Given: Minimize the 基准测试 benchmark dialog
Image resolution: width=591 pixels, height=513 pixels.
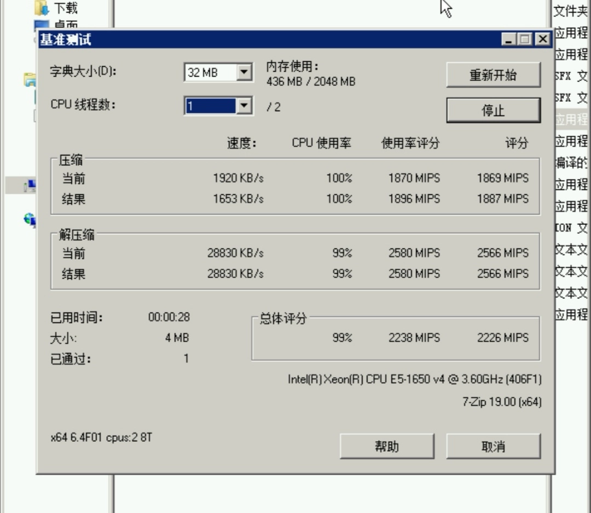Looking at the screenshot, I should 509,39.
